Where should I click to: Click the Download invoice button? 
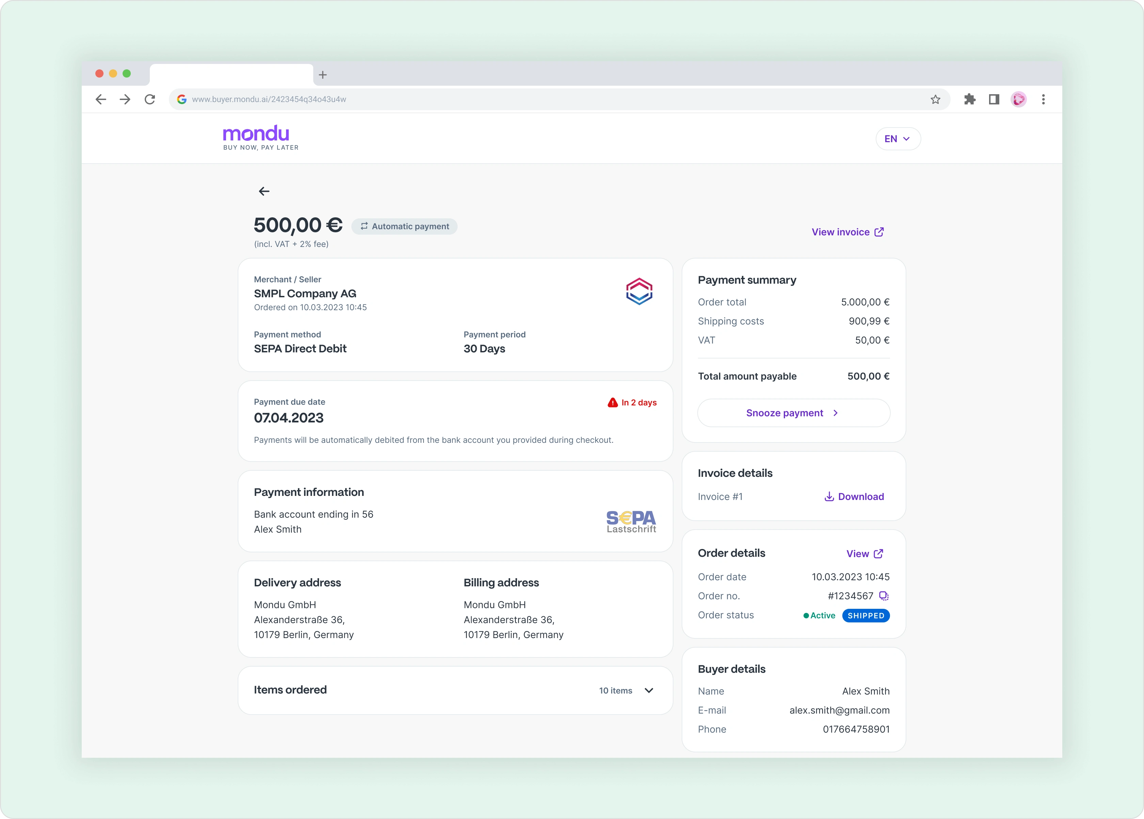tap(854, 496)
